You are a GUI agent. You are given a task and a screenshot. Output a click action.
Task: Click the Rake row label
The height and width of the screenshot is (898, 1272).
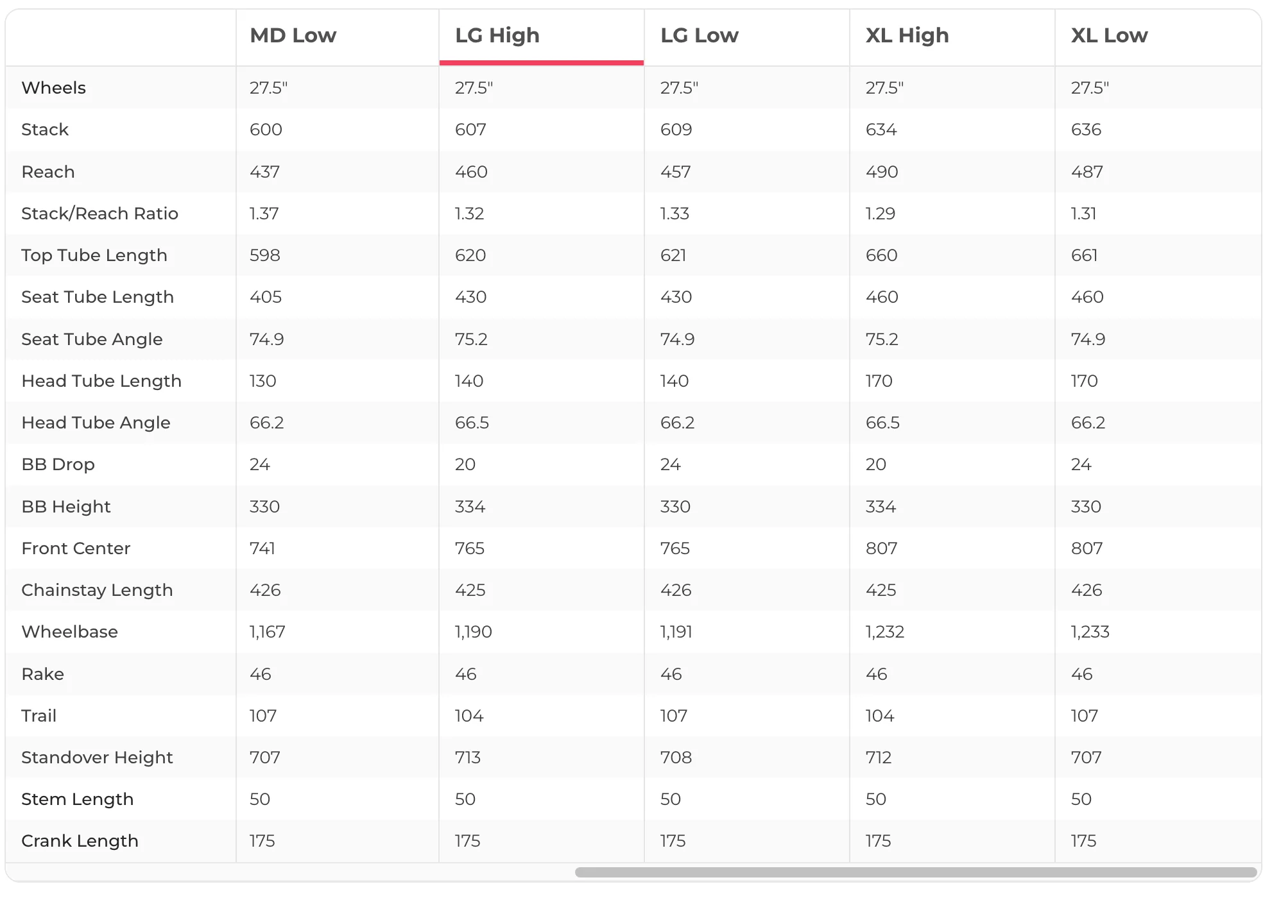(x=42, y=674)
